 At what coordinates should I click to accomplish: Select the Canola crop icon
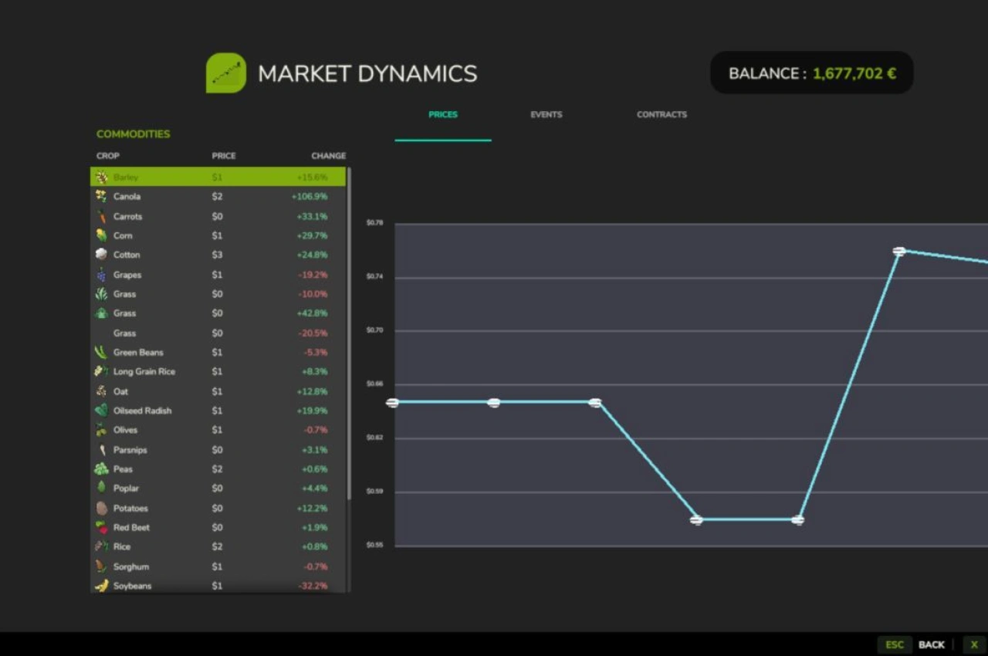pyautogui.click(x=101, y=196)
